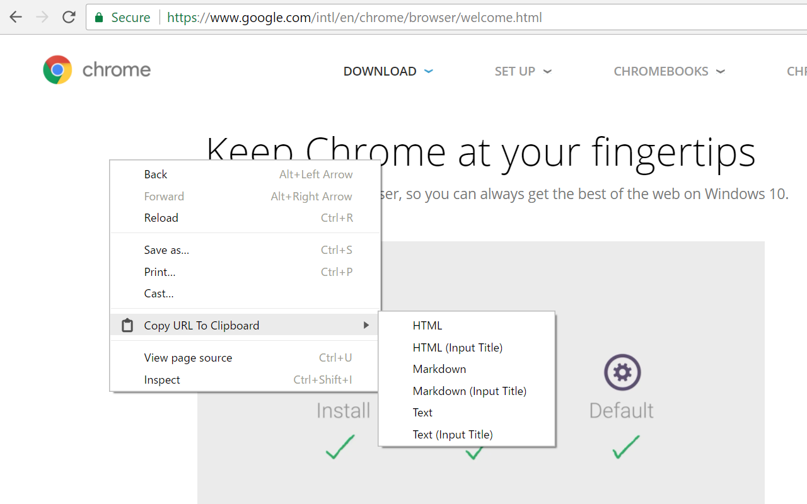Select Save as... from the context menu
Image resolution: width=807 pixels, height=504 pixels.
click(245, 250)
